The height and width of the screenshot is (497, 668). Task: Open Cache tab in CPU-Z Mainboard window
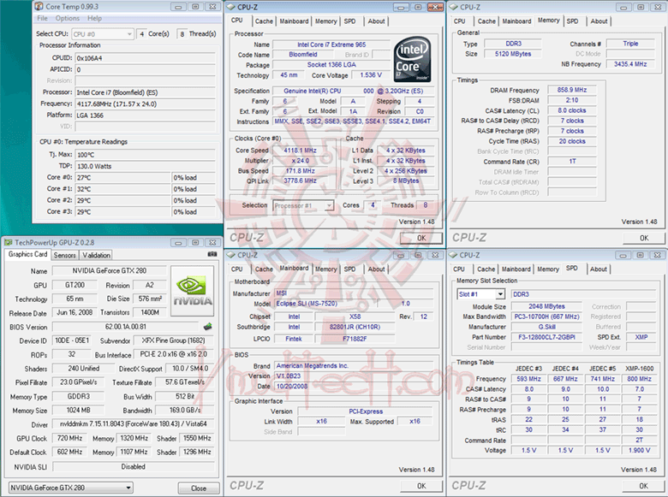[264, 269]
